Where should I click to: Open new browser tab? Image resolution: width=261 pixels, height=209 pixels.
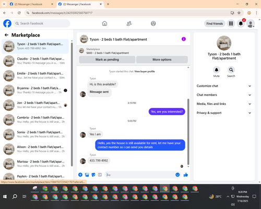click(108, 4)
